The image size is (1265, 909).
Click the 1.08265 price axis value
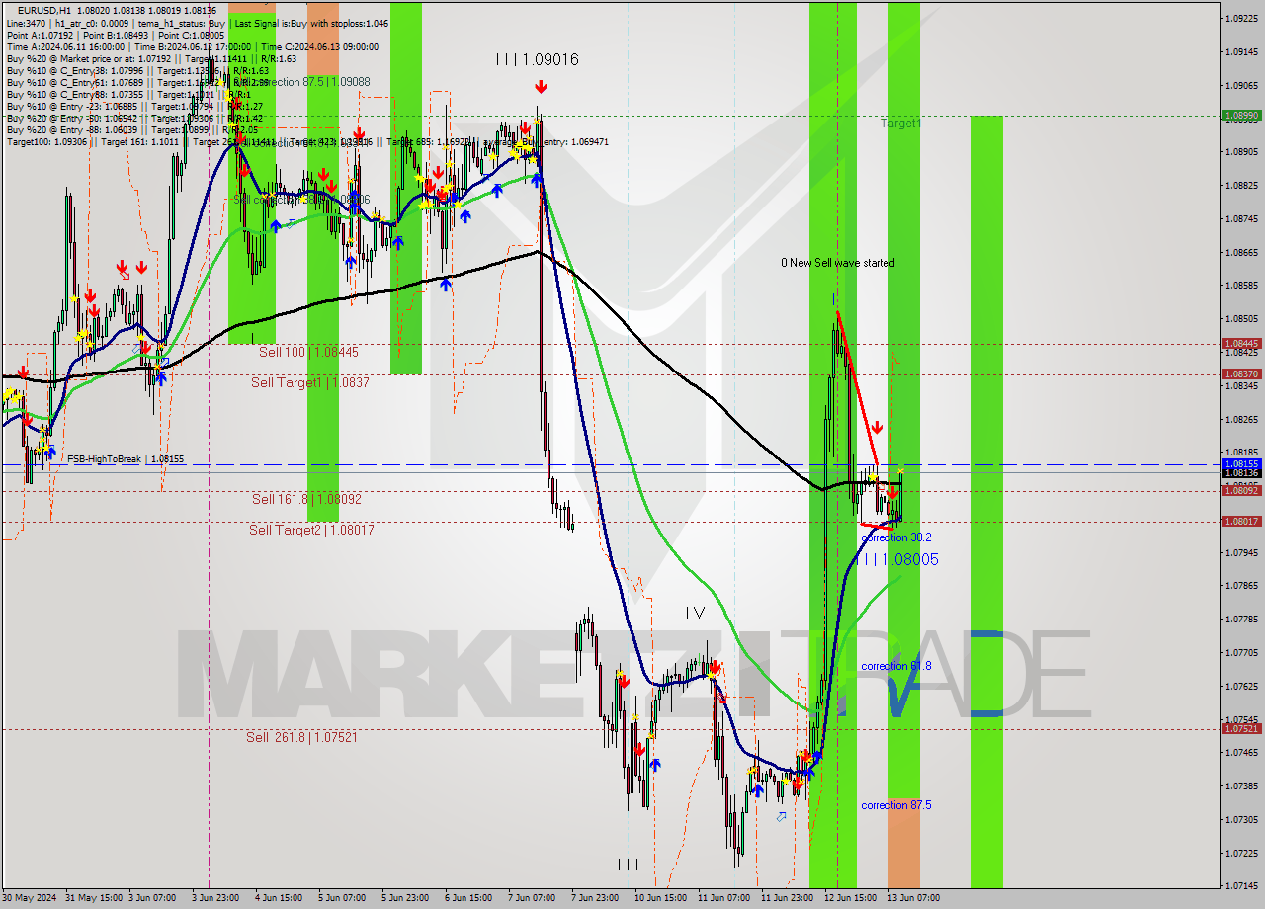(1241, 419)
